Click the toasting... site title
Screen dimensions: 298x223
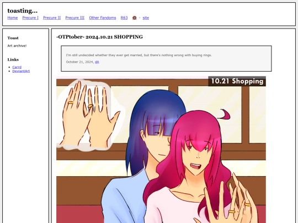[x=23, y=10]
